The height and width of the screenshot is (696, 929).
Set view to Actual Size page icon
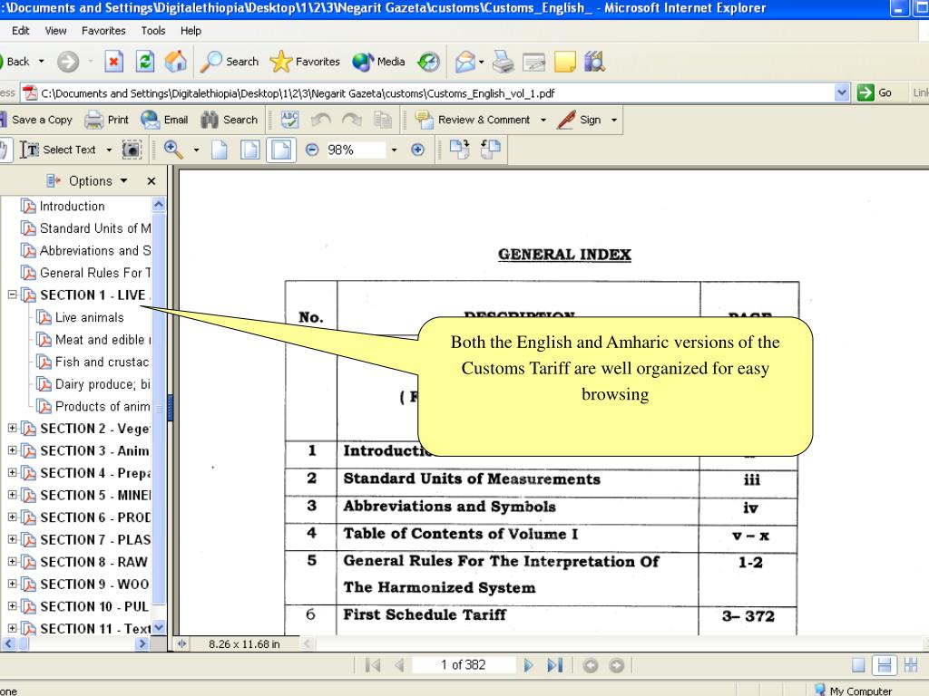[x=220, y=150]
